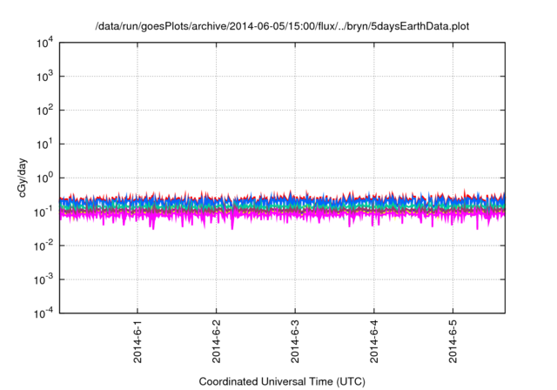This screenshot has height=390, width=557.
Task: Click the blue data band
Action: [x=261, y=204]
